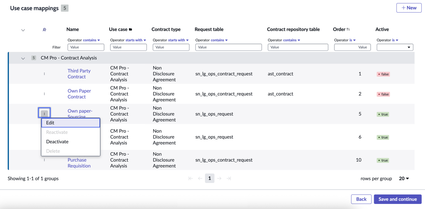Image resolution: width=425 pixels, height=209 pixels.
Task: Click ast_contract in Own Paper Contract row
Action: click(x=280, y=94)
